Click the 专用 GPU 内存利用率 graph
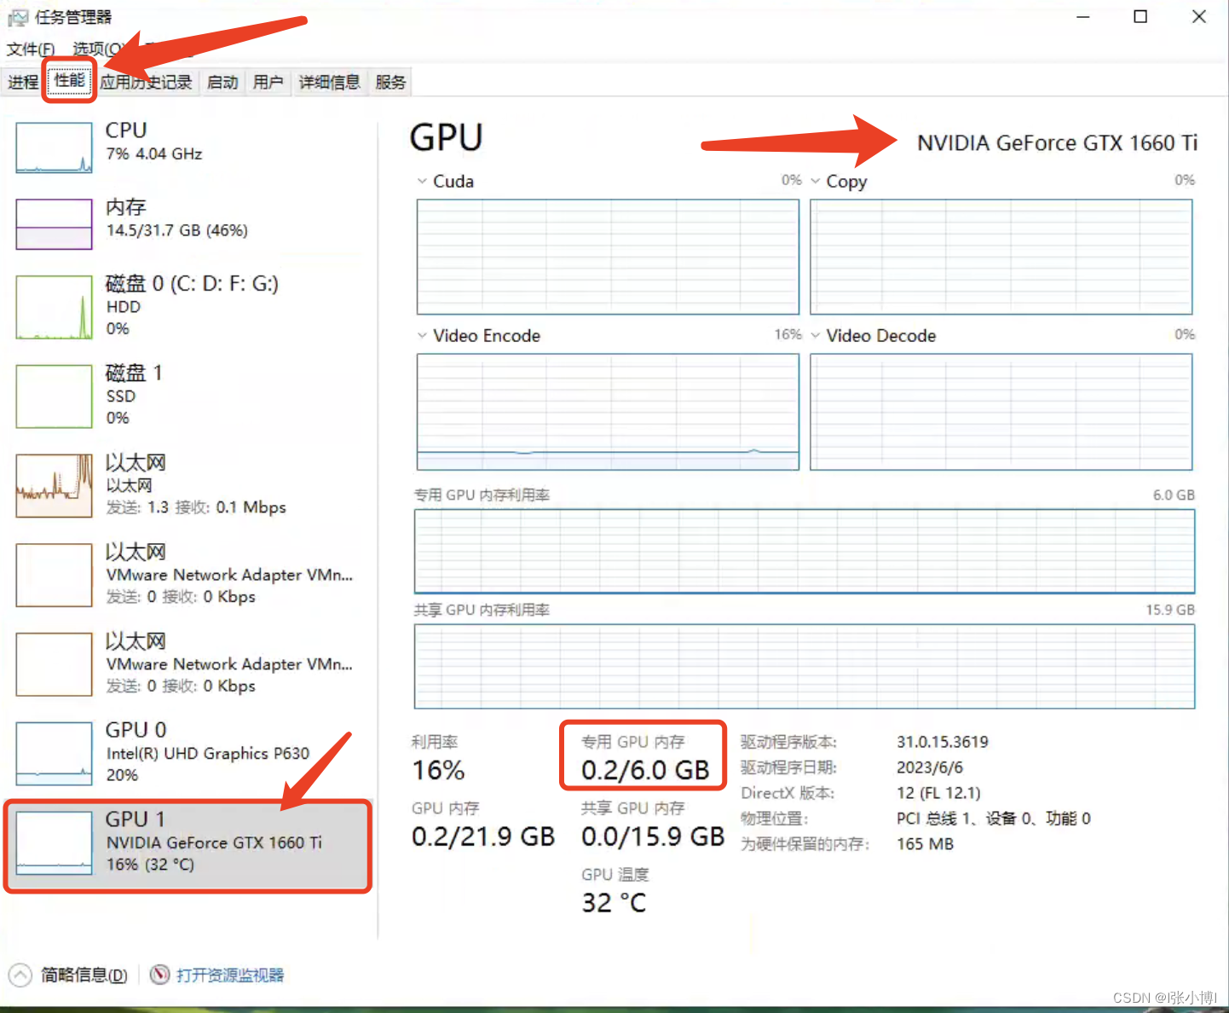 (x=805, y=551)
